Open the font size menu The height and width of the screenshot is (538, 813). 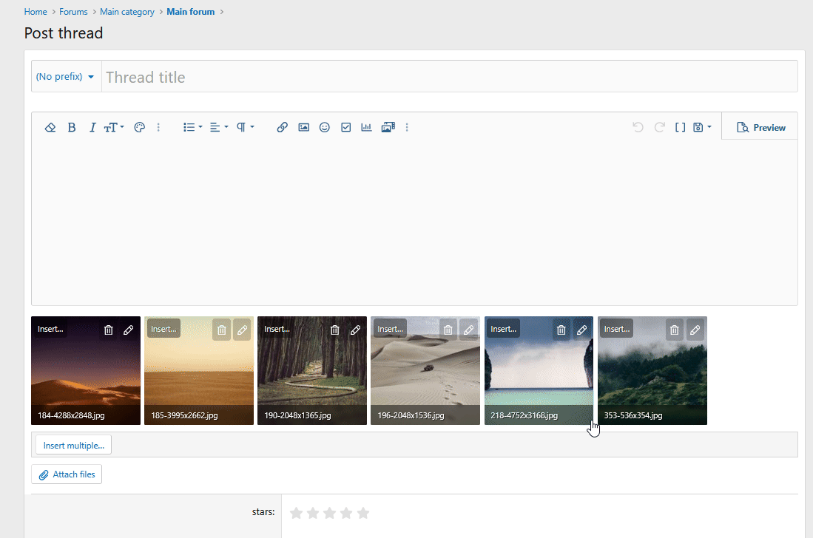pos(113,127)
